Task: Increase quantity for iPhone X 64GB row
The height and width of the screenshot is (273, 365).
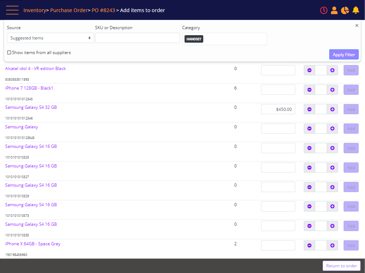Action: click(332, 245)
